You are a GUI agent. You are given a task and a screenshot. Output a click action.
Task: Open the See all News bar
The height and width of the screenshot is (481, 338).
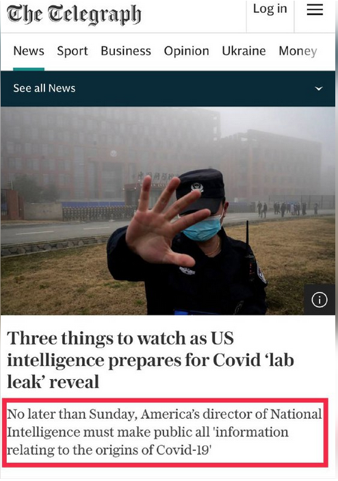[x=168, y=89]
